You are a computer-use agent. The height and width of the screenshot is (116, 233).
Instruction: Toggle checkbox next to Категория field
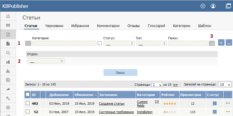[x=99, y=43]
